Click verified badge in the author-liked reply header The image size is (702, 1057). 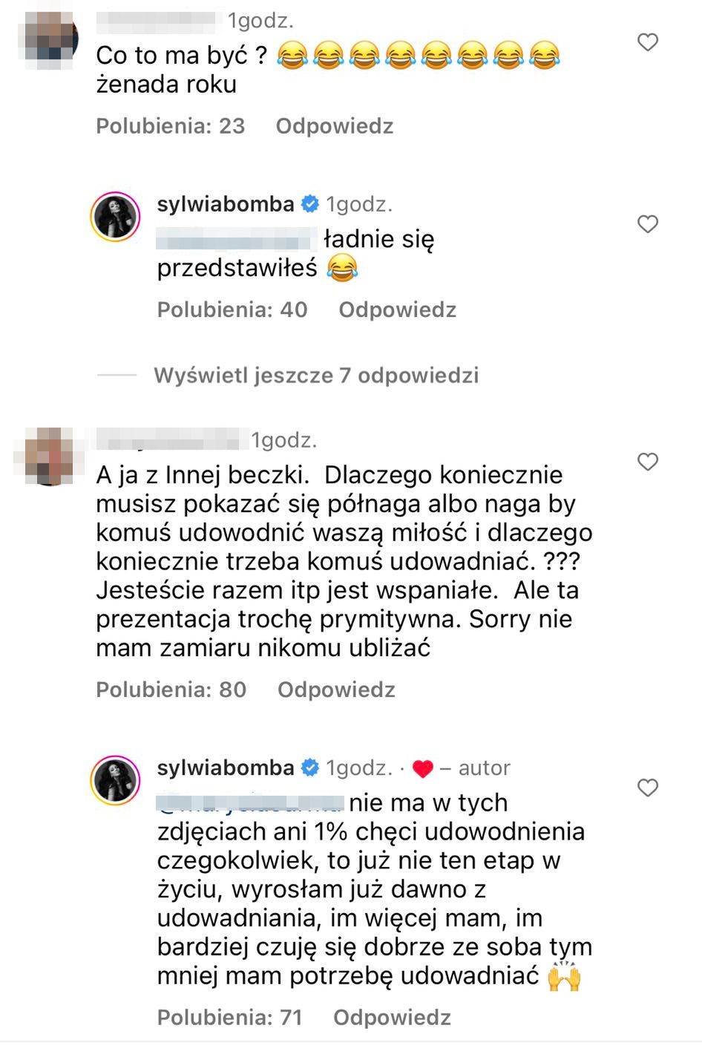click(x=310, y=768)
